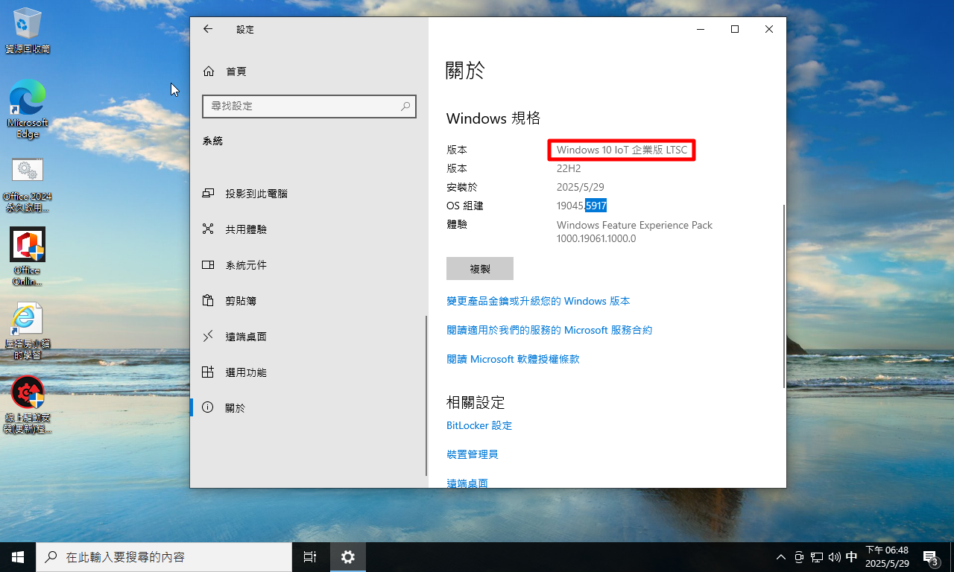Open 遠端桌面 in the sidebar
The height and width of the screenshot is (572, 954).
pyautogui.click(x=309, y=337)
